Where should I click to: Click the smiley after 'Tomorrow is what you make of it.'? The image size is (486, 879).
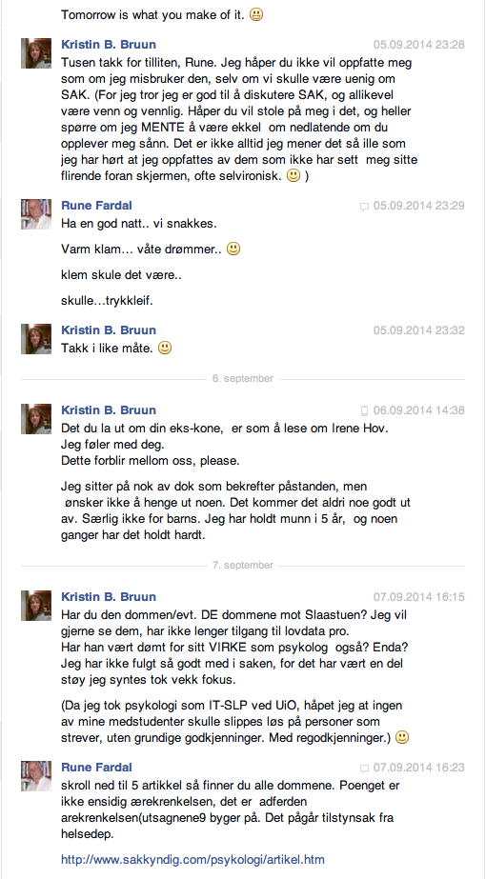pyautogui.click(x=256, y=15)
